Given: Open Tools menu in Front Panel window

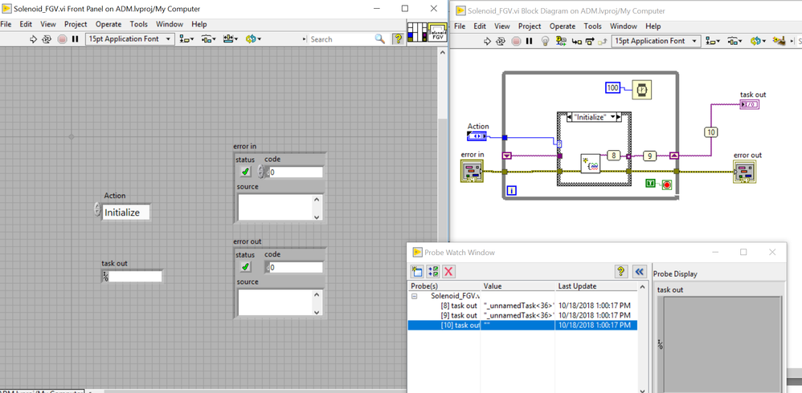Looking at the screenshot, I should [x=138, y=24].
